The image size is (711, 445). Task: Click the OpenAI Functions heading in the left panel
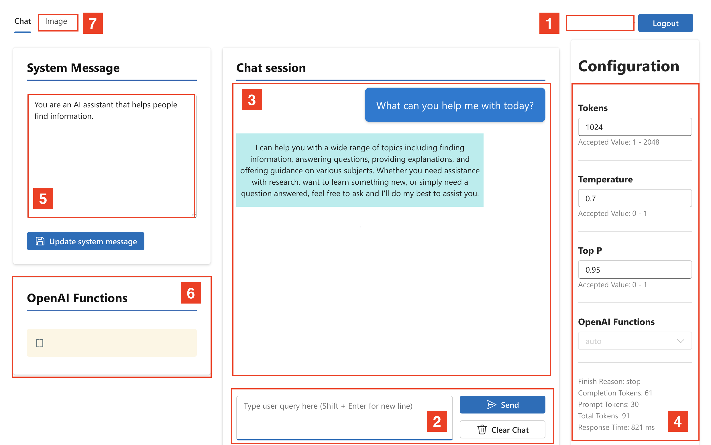click(77, 298)
